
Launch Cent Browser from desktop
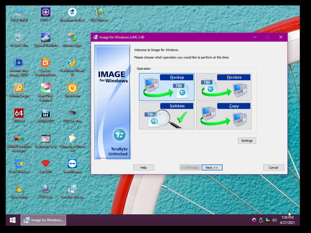[x=19, y=166]
